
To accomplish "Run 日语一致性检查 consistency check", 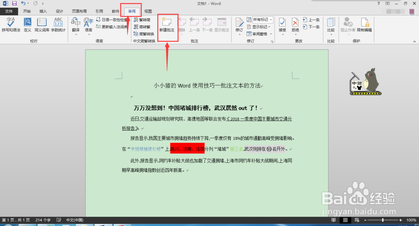I will pyautogui.click(x=112, y=20).
